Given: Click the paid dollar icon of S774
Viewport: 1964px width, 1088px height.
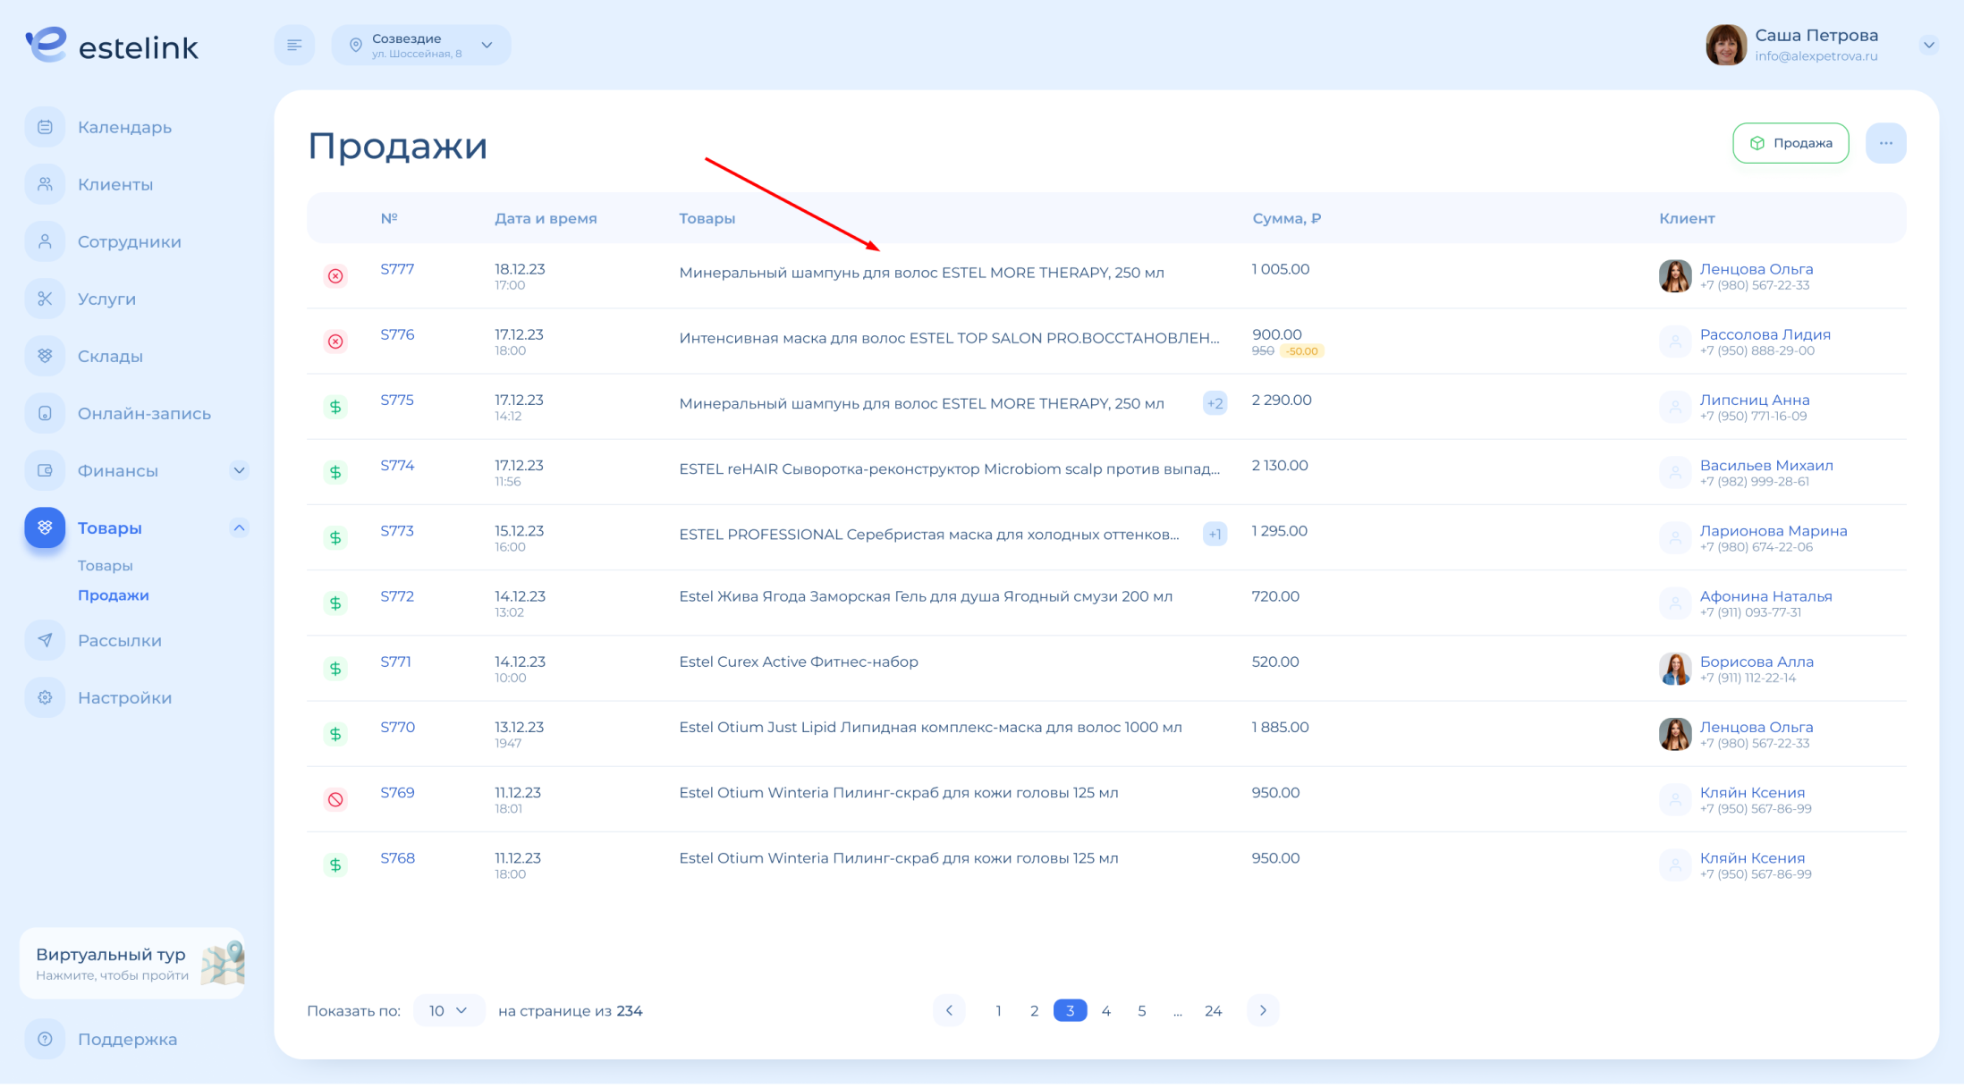Looking at the screenshot, I should coord(335,472).
